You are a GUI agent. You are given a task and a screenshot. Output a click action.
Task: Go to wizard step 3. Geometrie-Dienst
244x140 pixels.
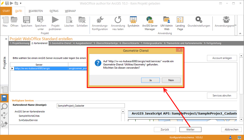60,43
